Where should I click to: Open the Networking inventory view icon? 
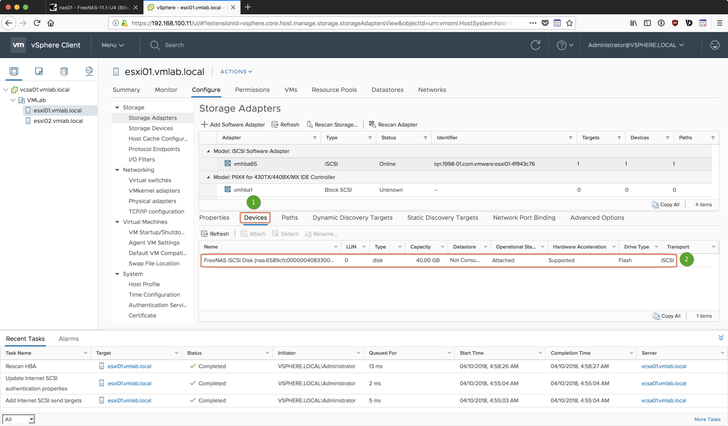(89, 71)
